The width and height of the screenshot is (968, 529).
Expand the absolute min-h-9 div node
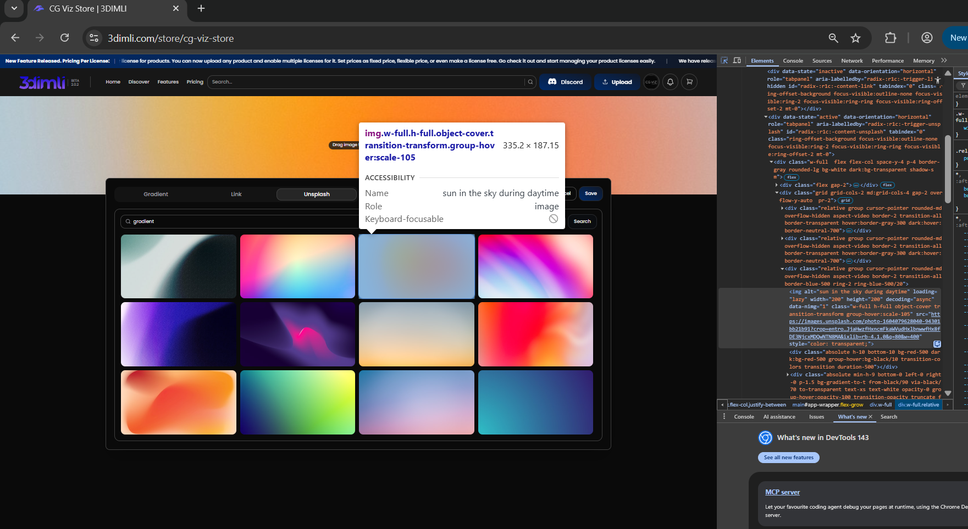click(x=788, y=375)
